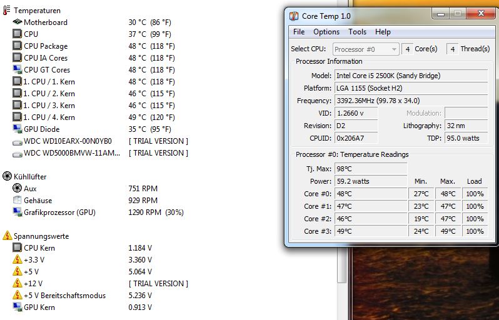Open the Help menu in Core Temp
This screenshot has width=499, height=320.
(x=383, y=32)
